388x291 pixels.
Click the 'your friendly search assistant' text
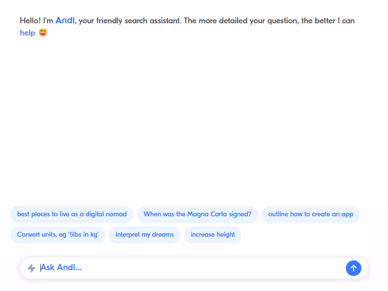[130, 21]
